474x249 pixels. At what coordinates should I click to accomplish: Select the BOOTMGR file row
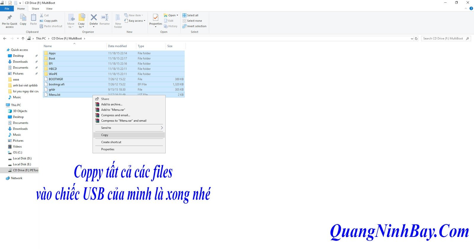point(114,79)
